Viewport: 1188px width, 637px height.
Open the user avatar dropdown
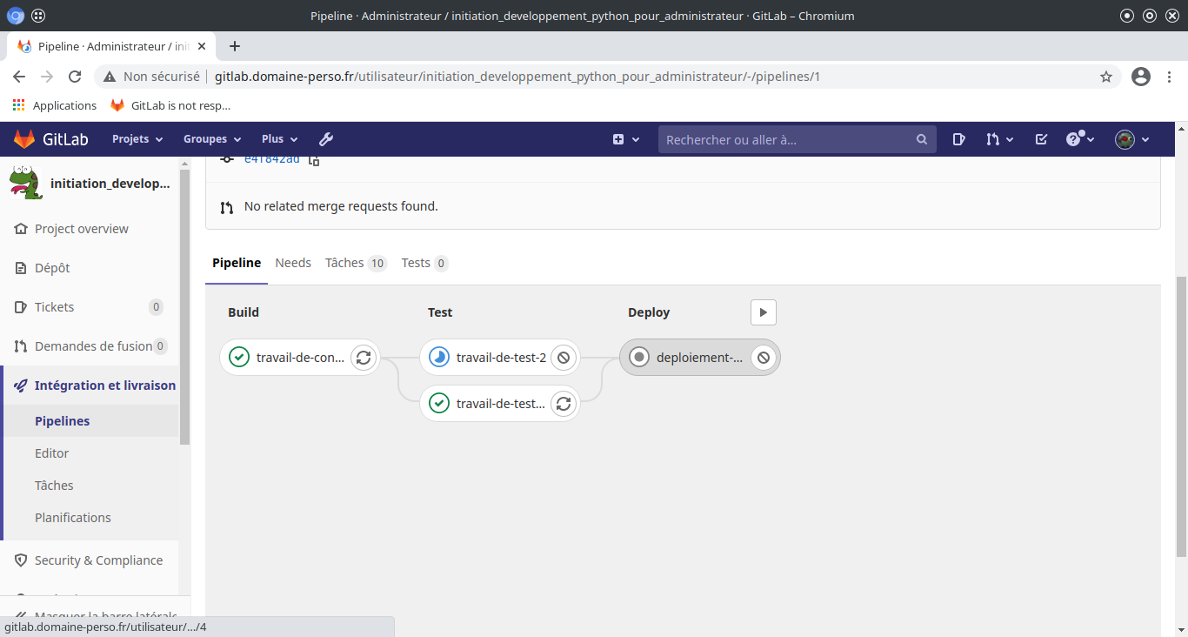1132,139
